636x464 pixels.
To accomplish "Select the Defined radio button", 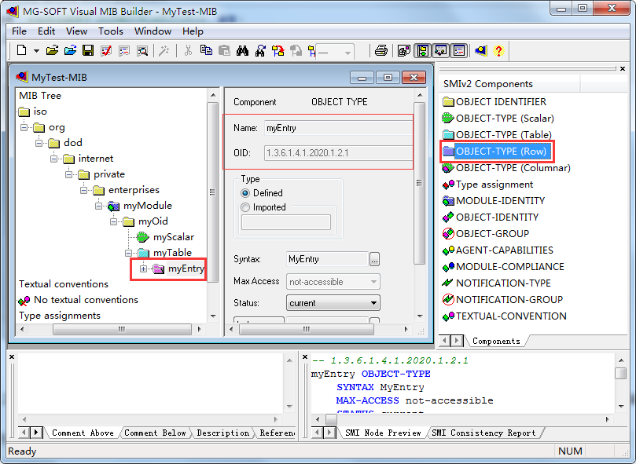I will (x=247, y=192).
